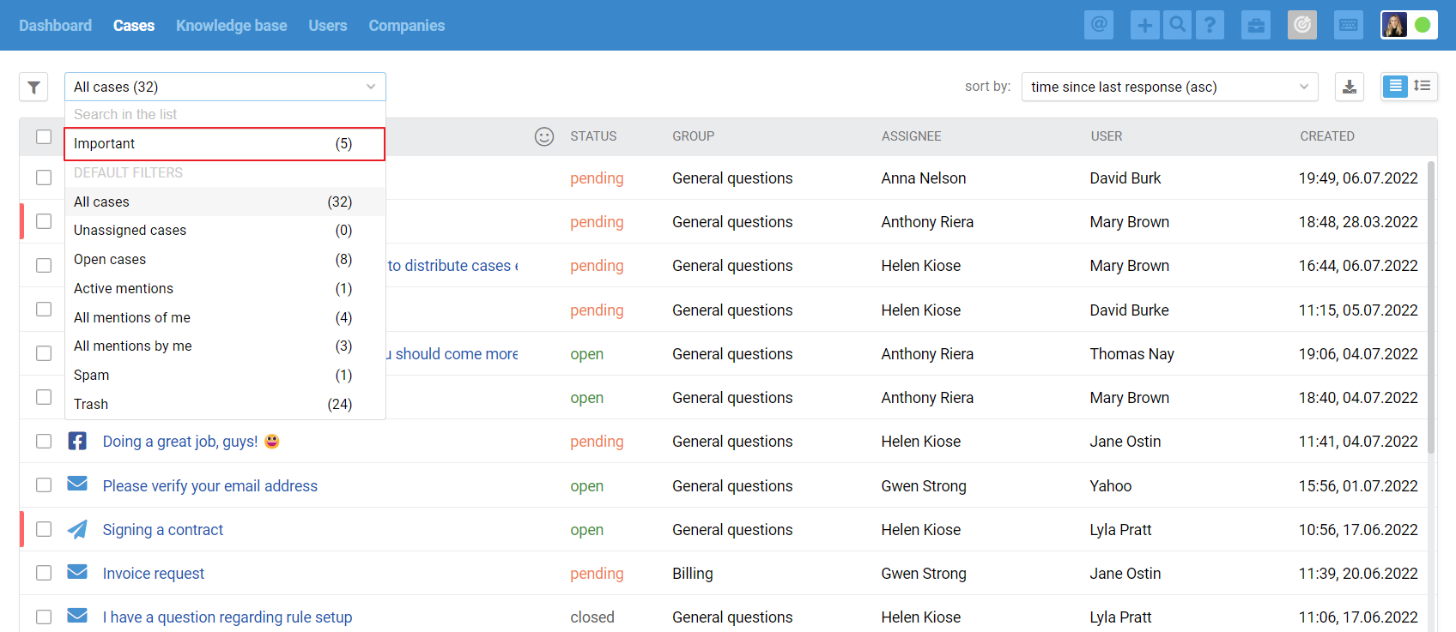Screen dimensions: 1456x632
Task: Check the 'rule setup' question case checkbox
Action: (44, 617)
